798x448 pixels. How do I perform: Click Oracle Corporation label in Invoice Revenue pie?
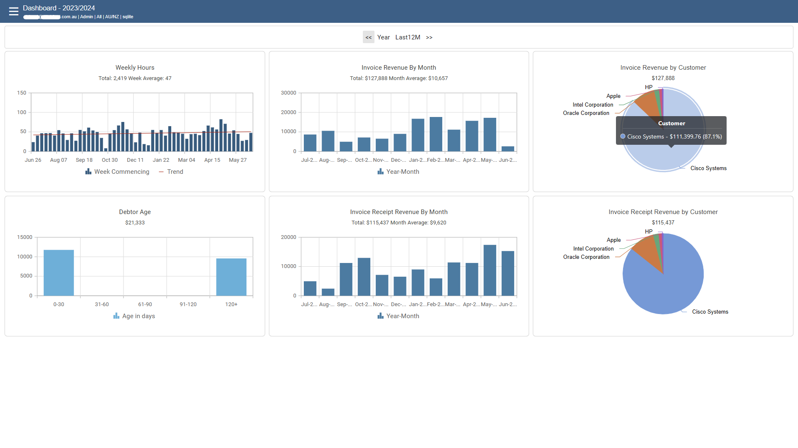point(586,113)
